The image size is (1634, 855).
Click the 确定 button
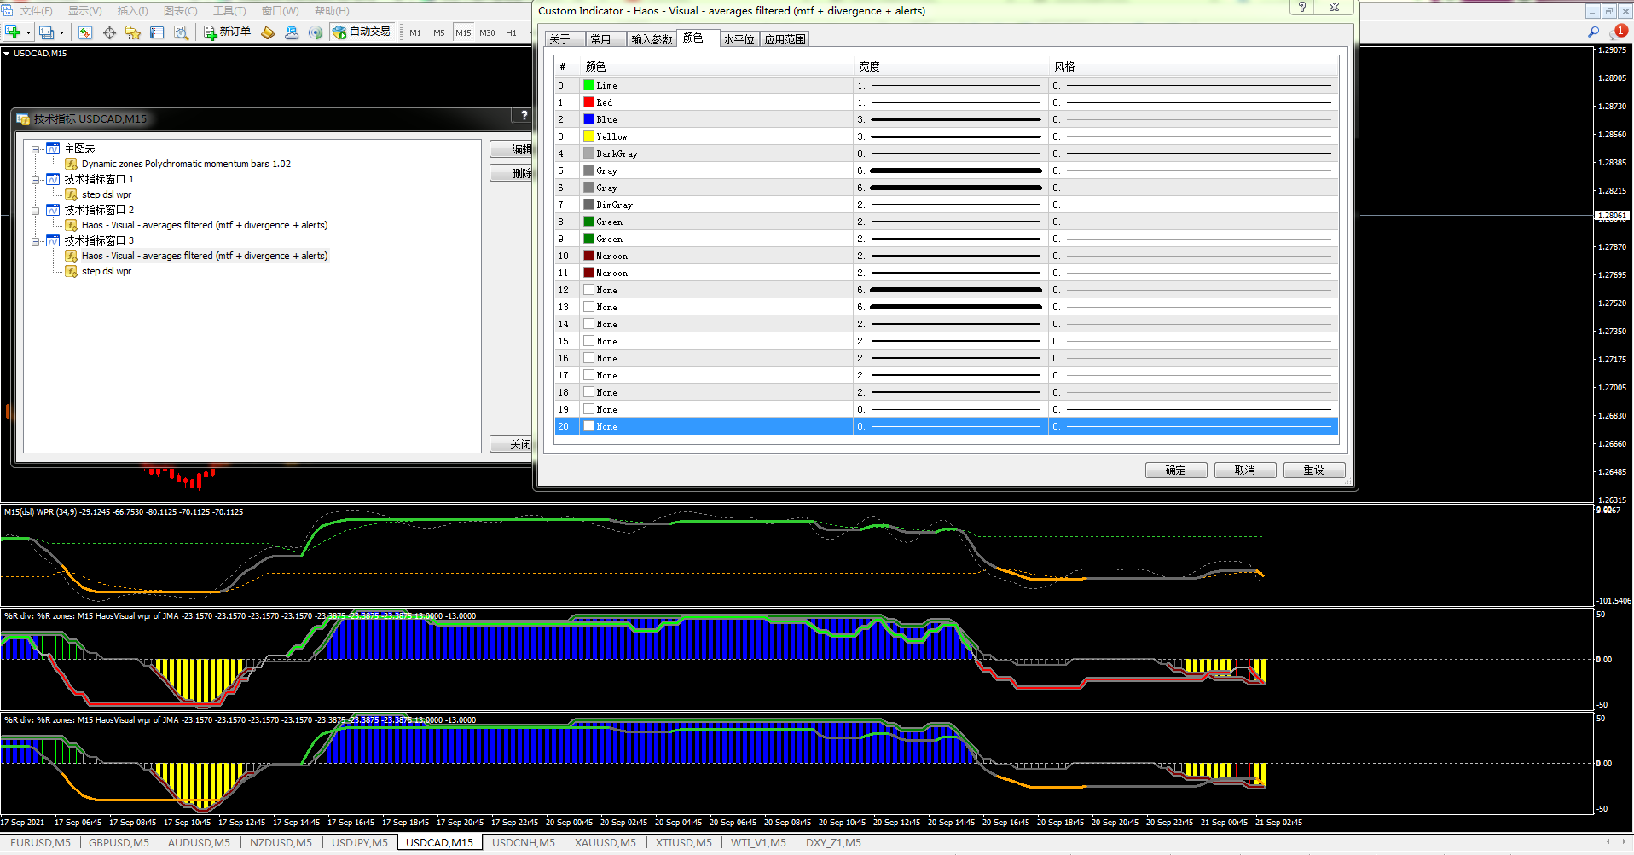click(1175, 470)
